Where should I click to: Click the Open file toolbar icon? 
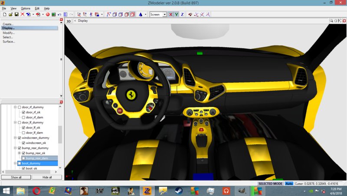click(10, 14)
